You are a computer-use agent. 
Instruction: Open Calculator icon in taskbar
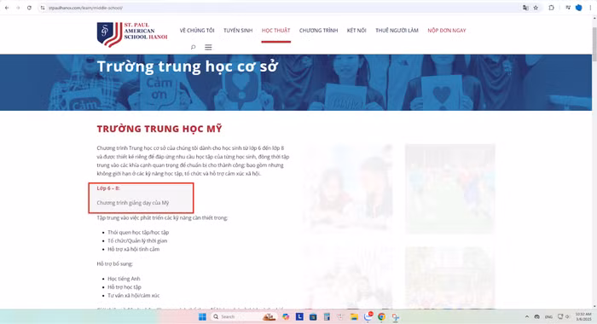(x=327, y=317)
